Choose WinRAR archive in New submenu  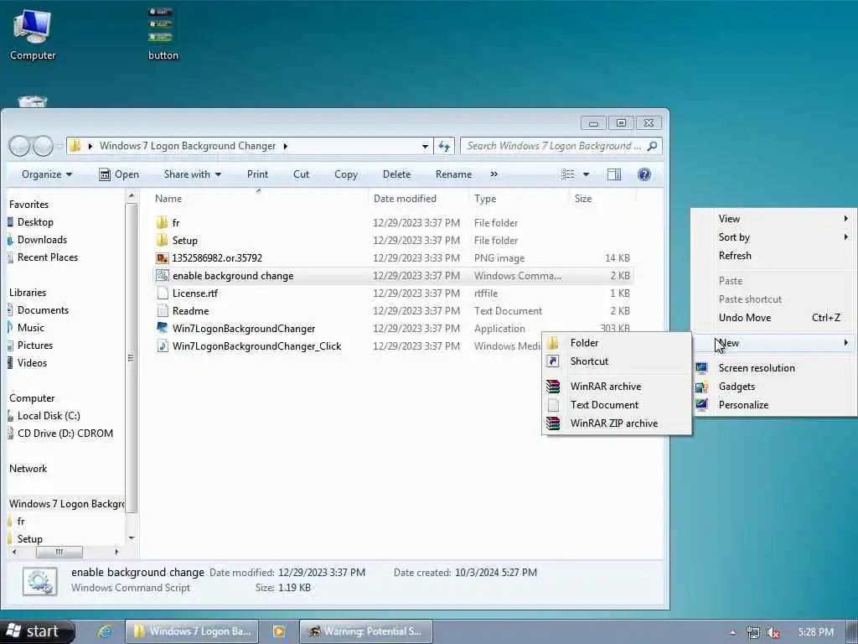[x=617, y=386]
